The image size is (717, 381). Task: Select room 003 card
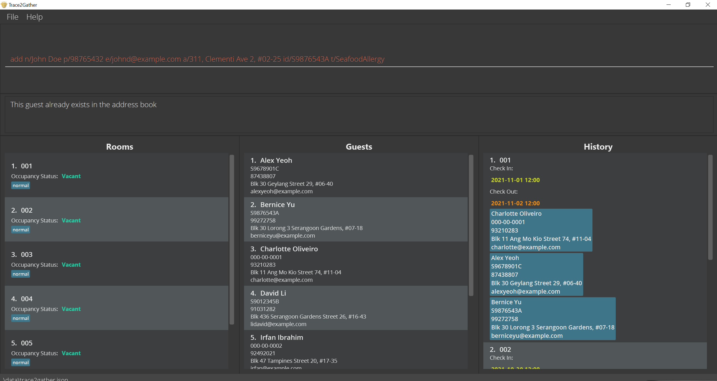[x=116, y=264]
